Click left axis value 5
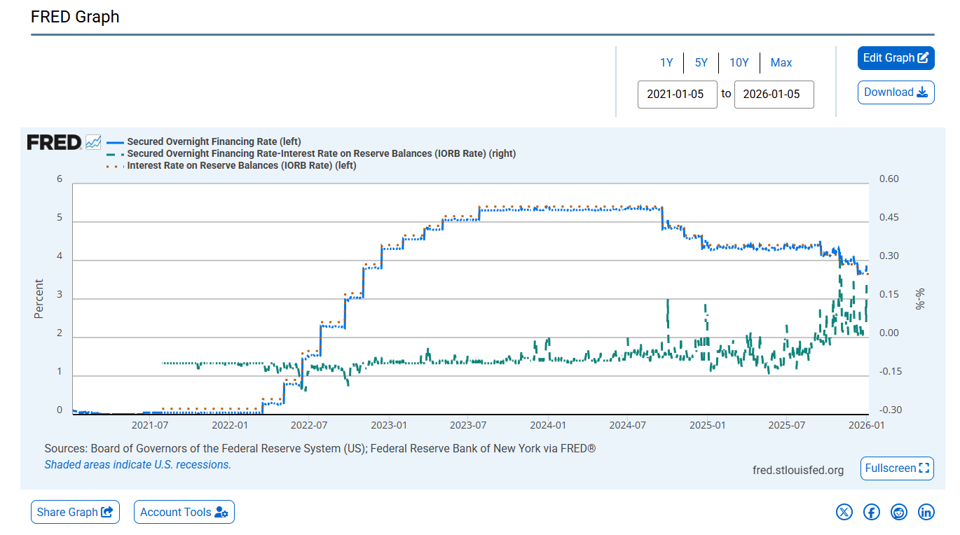This screenshot has width=960, height=535. (x=60, y=218)
